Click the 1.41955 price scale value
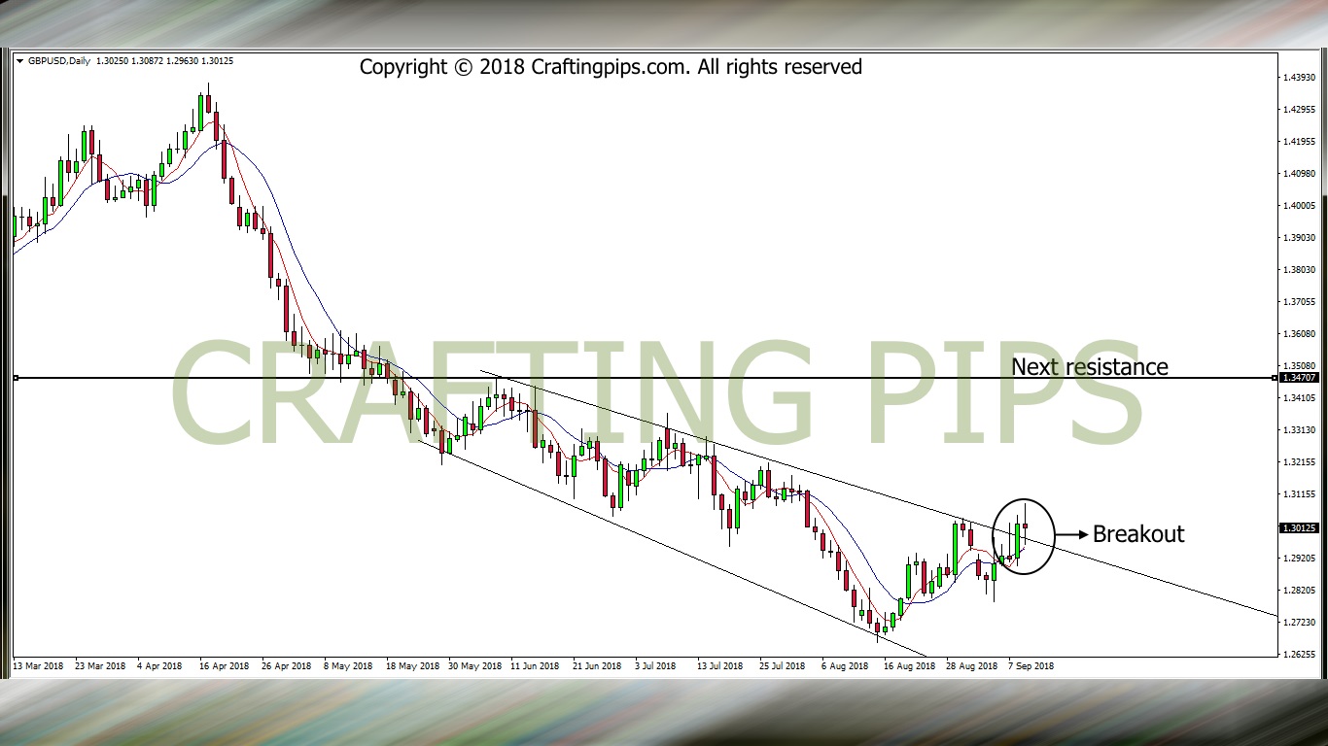Image resolution: width=1328 pixels, height=746 pixels. [x=1300, y=141]
